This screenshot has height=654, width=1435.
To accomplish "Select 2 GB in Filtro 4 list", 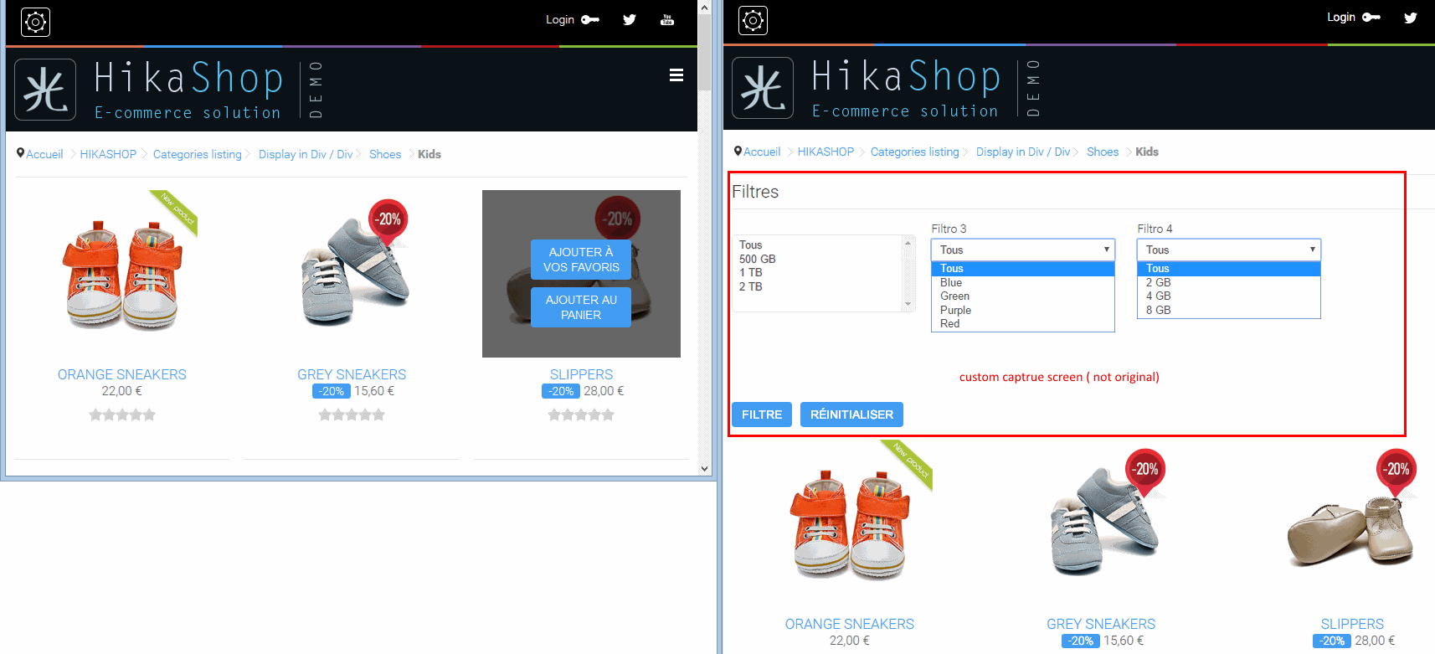I will click(1229, 282).
